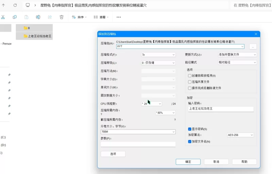Select the 上老王论坛当老王 folder
The width and height of the screenshot is (272, 174).
point(34,36)
